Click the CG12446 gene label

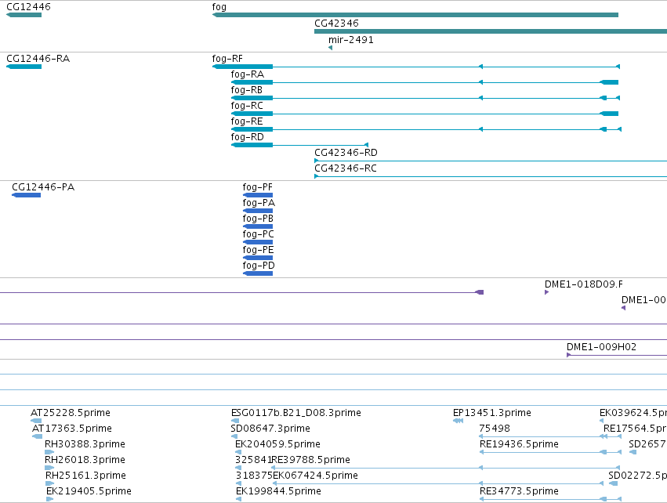(x=28, y=7)
